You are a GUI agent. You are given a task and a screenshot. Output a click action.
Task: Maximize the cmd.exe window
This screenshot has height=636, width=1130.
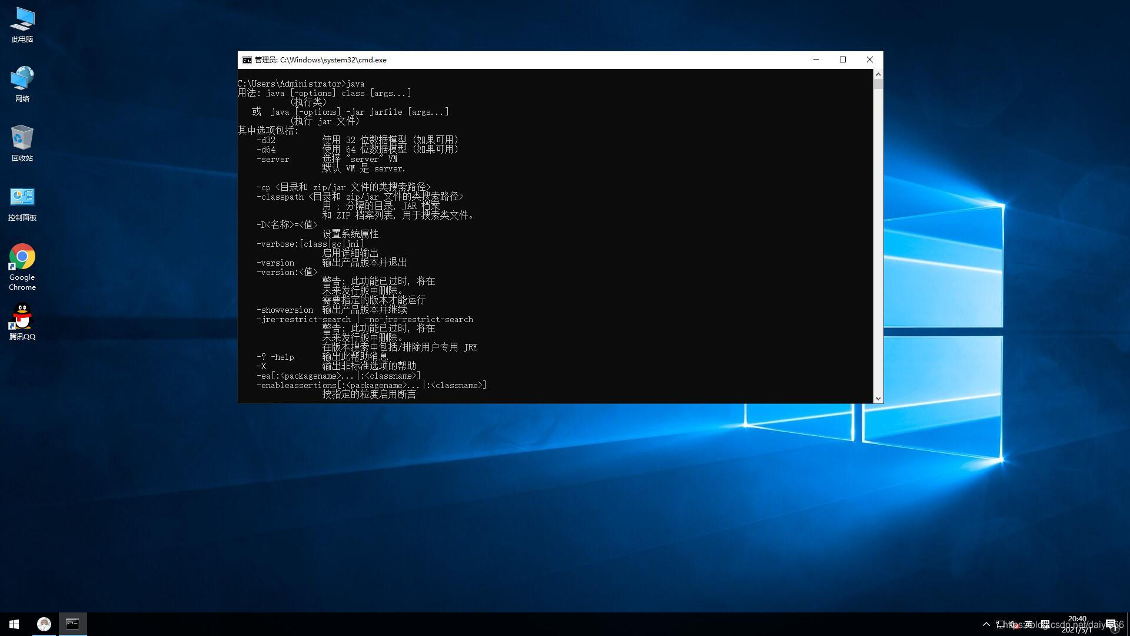tap(842, 59)
